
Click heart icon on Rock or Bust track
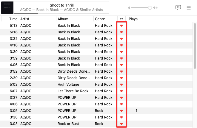click(x=121, y=124)
